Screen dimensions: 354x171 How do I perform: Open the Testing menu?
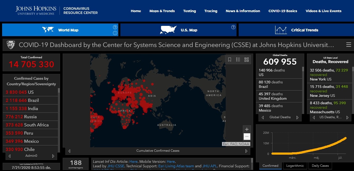[189, 11]
